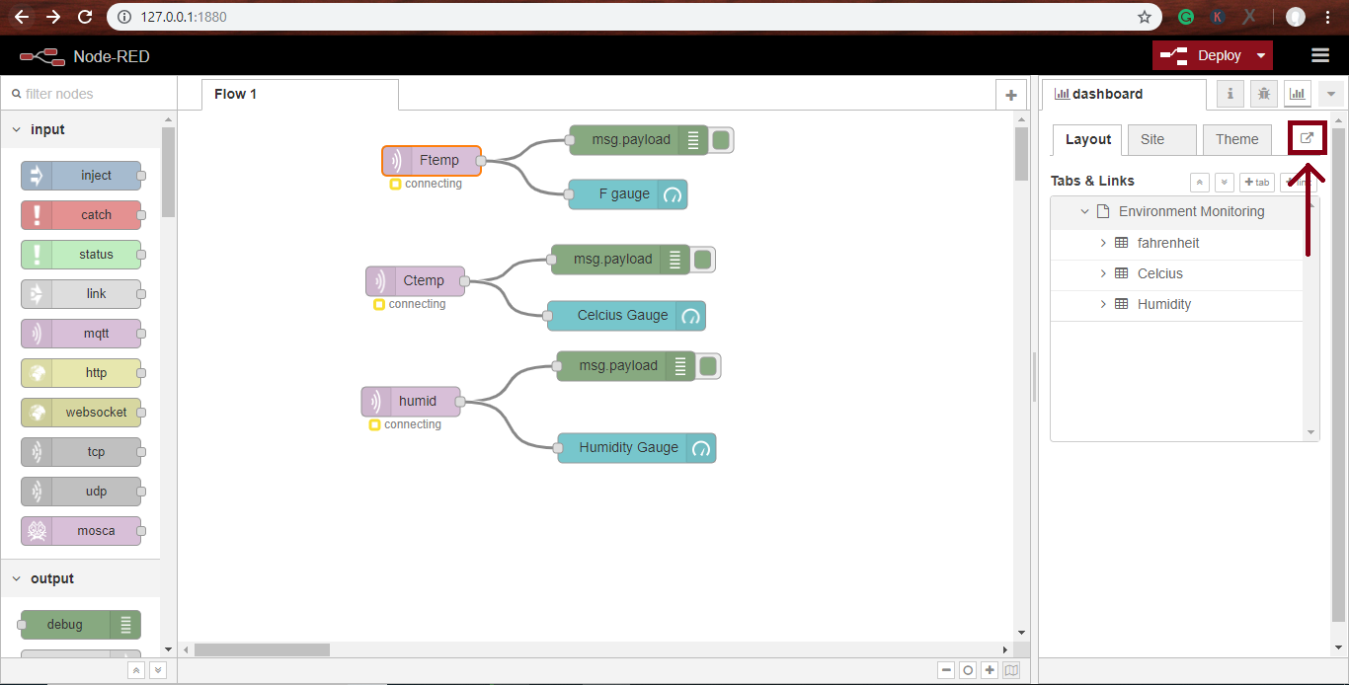Bookmark this page with the star icon

point(1145,17)
